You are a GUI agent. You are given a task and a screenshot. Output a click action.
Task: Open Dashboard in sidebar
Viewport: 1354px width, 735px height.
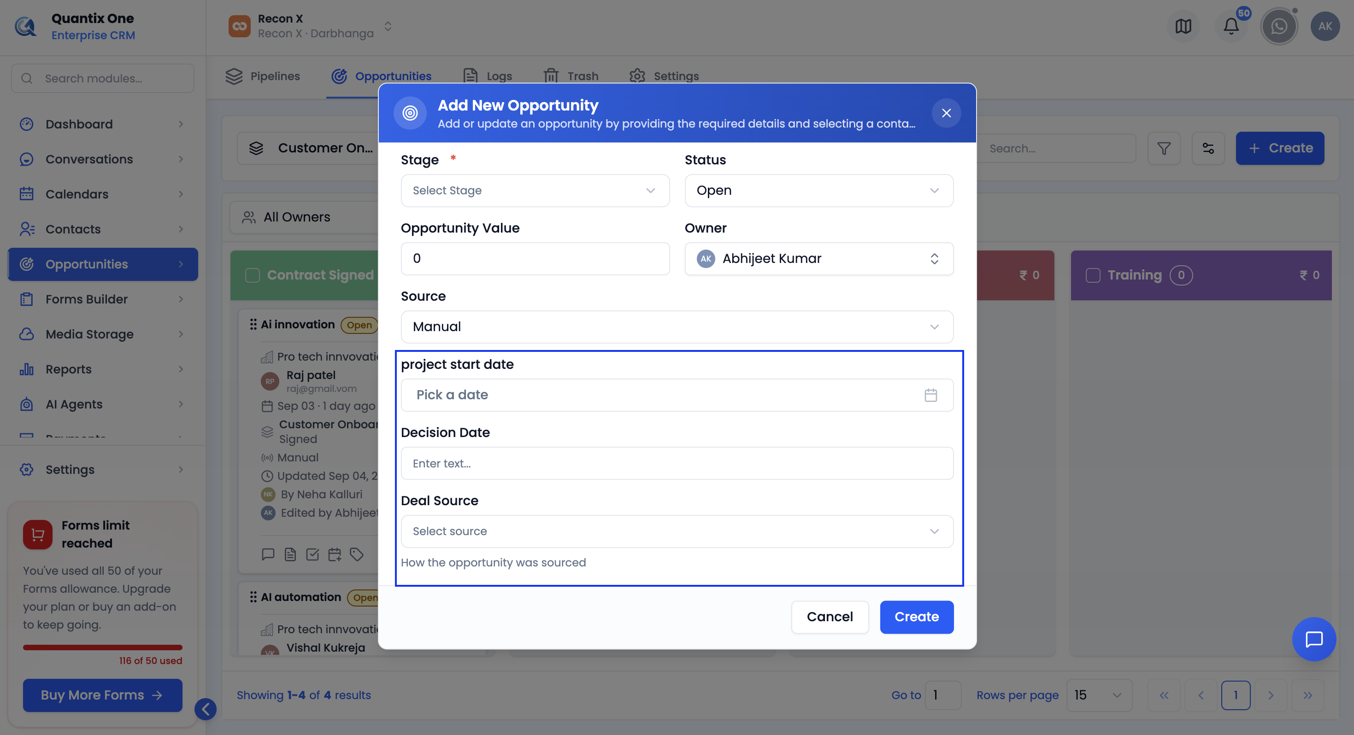[x=102, y=124]
